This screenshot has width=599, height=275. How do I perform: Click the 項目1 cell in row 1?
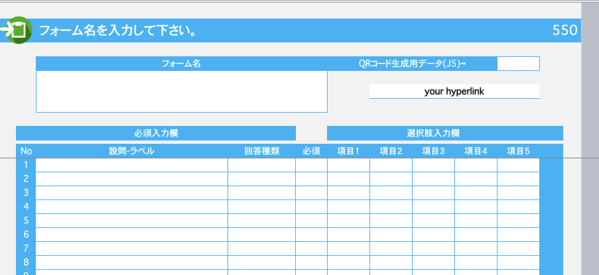pos(348,165)
